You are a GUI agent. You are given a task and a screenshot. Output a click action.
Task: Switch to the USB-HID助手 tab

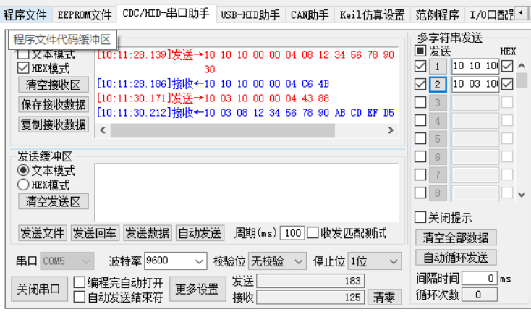click(x=250, y=14)
